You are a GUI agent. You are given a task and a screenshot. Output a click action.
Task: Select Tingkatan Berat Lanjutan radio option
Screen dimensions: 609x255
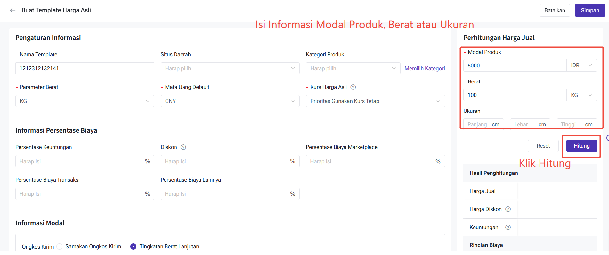pos(134,247)
